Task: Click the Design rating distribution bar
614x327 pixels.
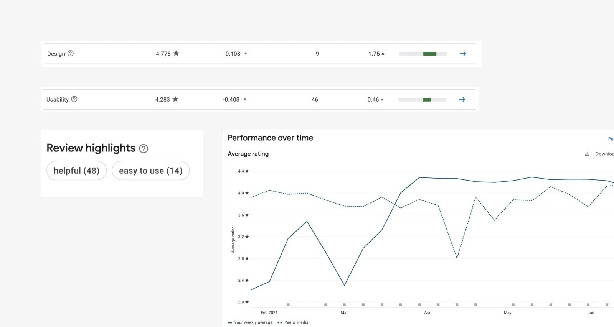Action: (x=423, y=54)
